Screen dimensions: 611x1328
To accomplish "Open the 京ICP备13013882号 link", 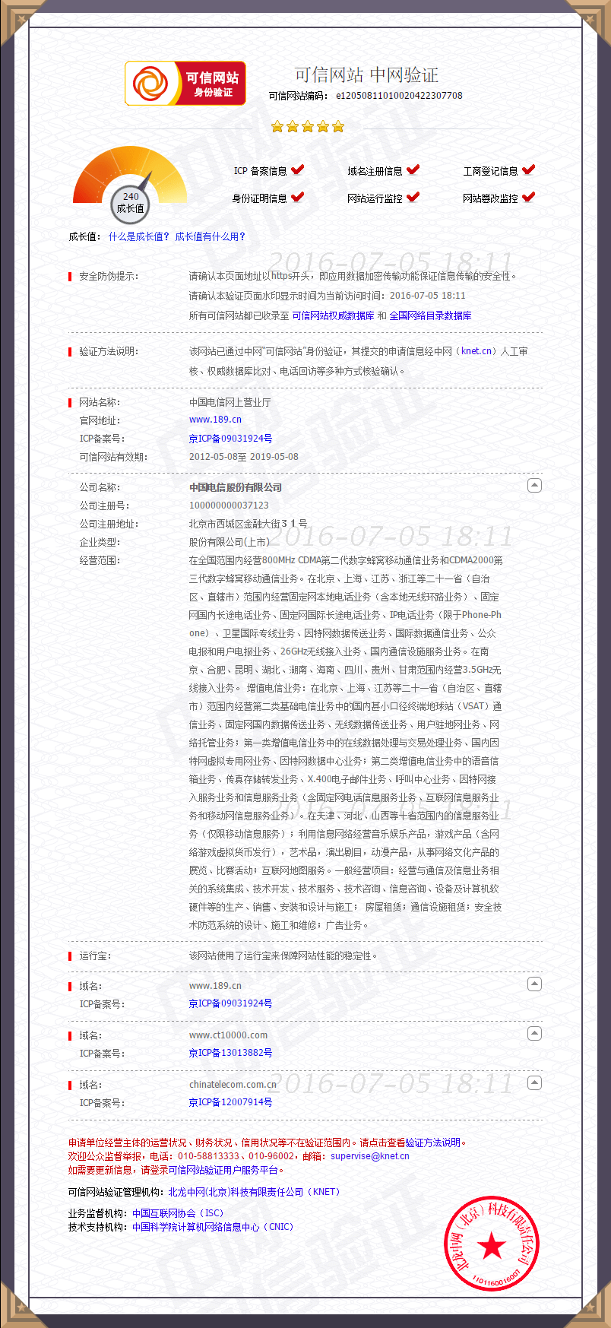I will (x=230, y=1053).
